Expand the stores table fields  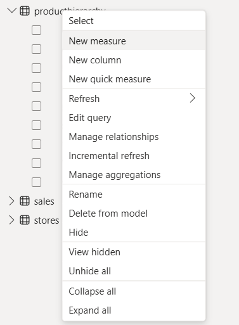click(x=11, y=220)
